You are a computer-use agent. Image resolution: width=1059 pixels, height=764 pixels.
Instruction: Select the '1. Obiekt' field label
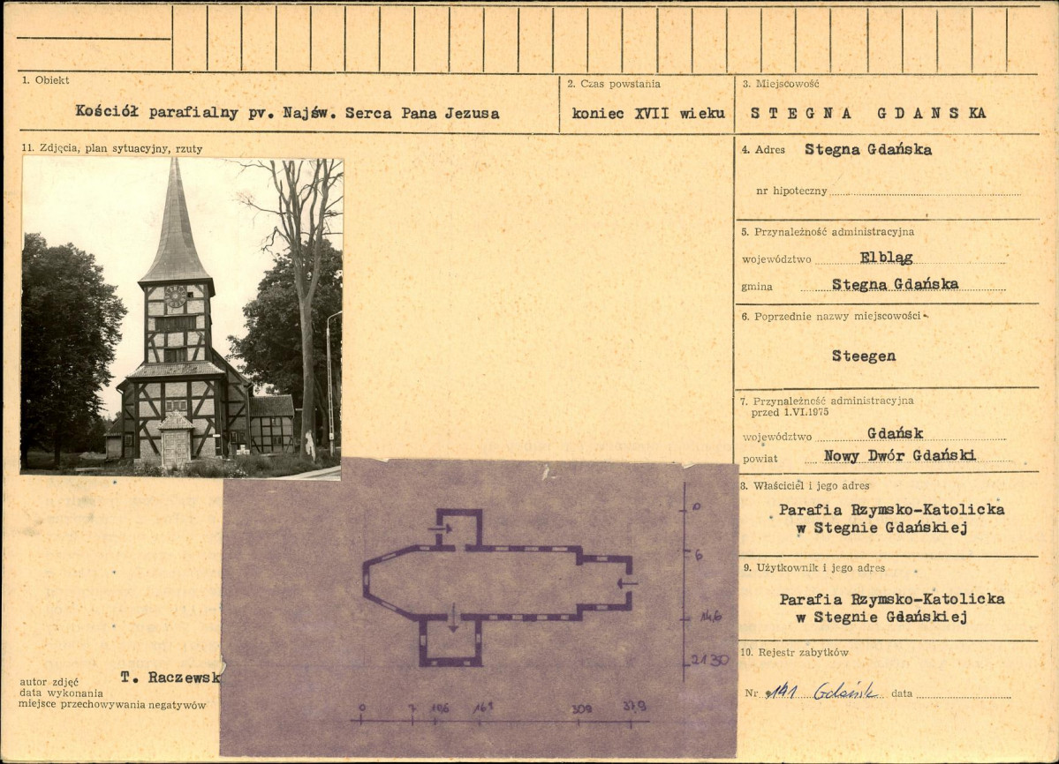tap(45, 79)
